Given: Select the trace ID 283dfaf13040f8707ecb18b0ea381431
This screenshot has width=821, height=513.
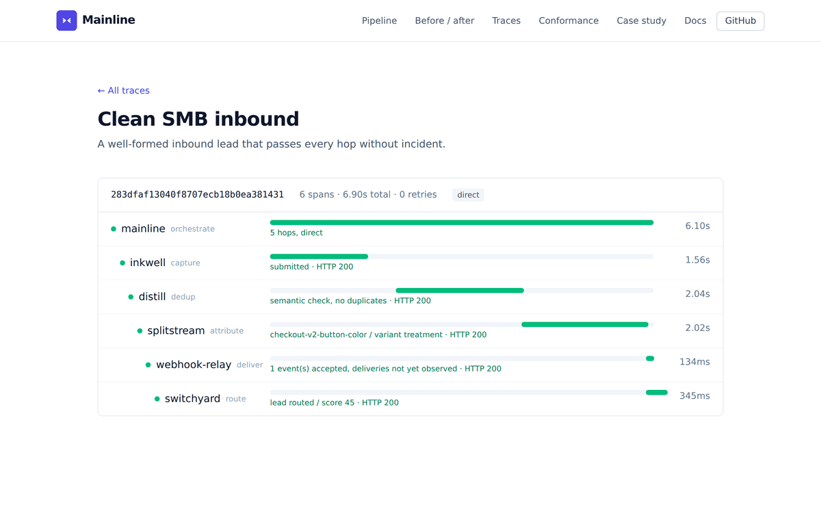Looking at the screenshot, I should pos(197,195).
